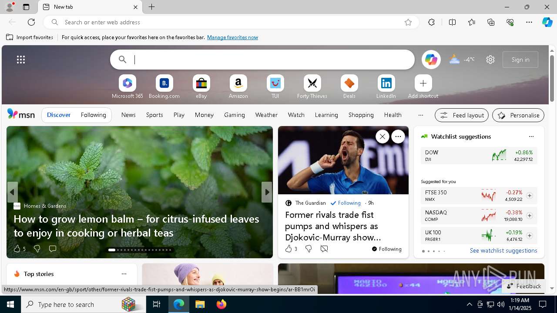Open the Gaming category
This screenshot has width=557, height=313.
[235, 115]
